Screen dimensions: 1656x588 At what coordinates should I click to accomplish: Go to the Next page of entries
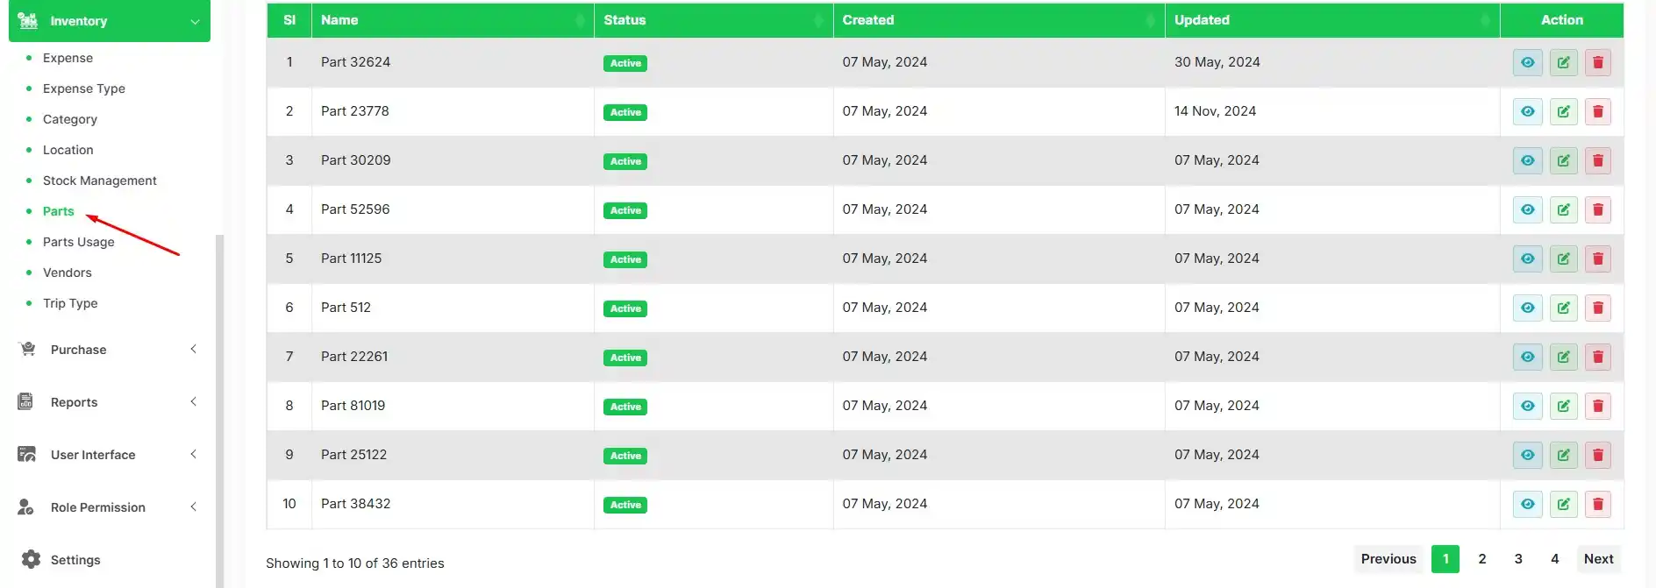click(x=1598, y=559)
